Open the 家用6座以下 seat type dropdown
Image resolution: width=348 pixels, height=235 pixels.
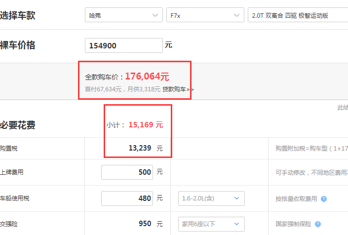point(211,224)
